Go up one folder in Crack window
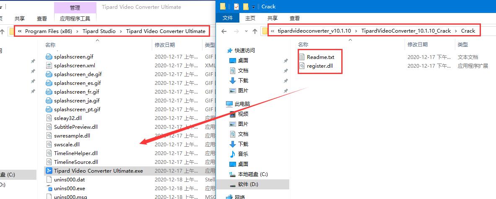This screenshot has height=199, width=496. 255,31
